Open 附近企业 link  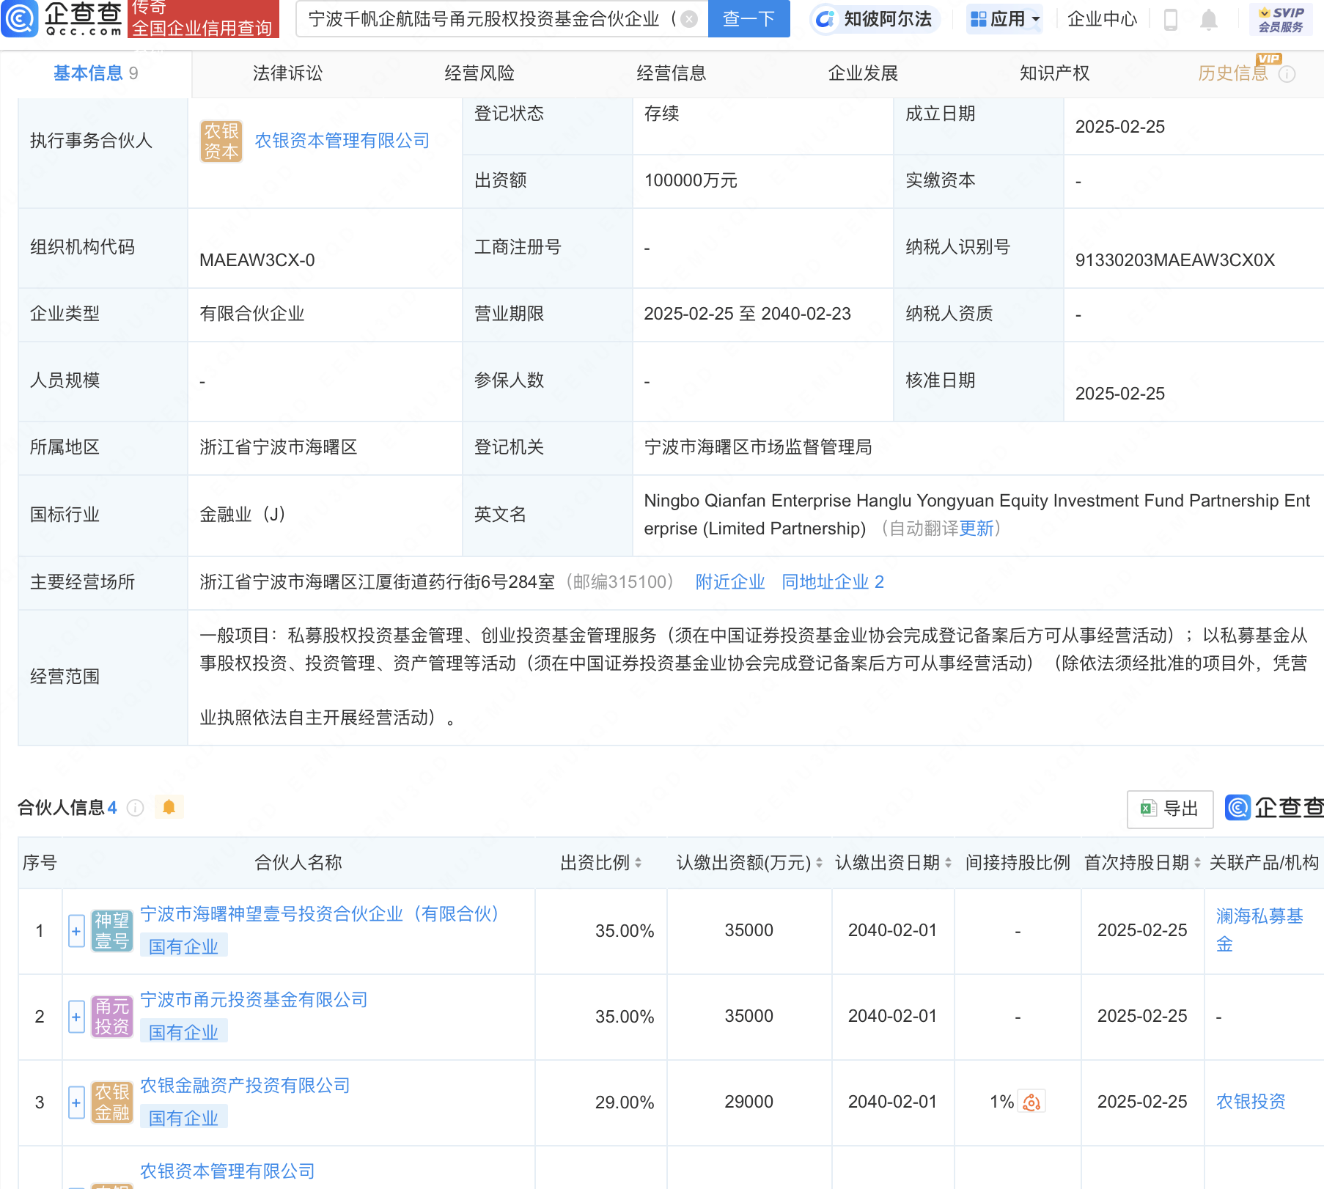[x=730, y=582]
